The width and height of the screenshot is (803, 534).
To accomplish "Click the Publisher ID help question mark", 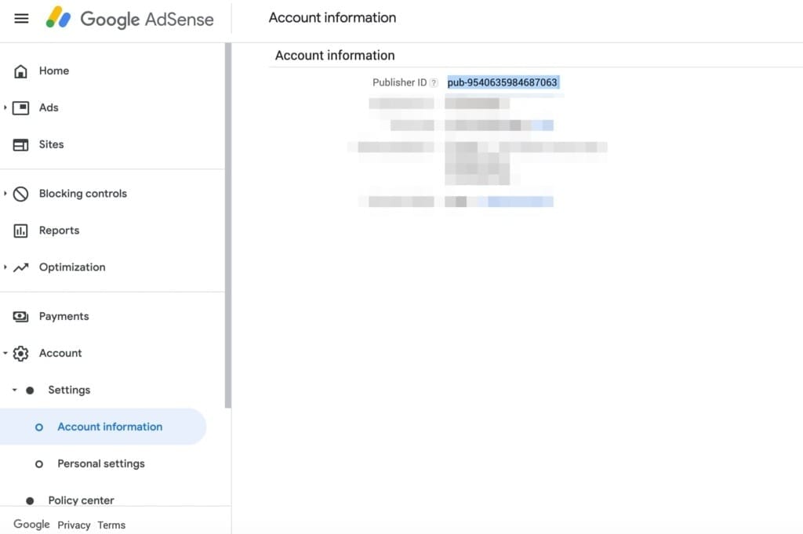I will point(434,83).
